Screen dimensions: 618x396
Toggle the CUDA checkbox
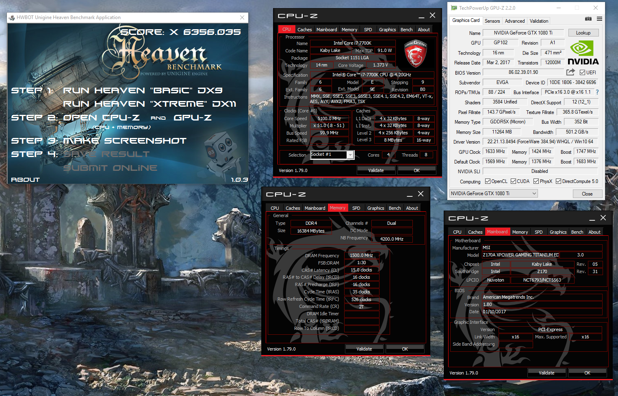[x=514, y=181]
